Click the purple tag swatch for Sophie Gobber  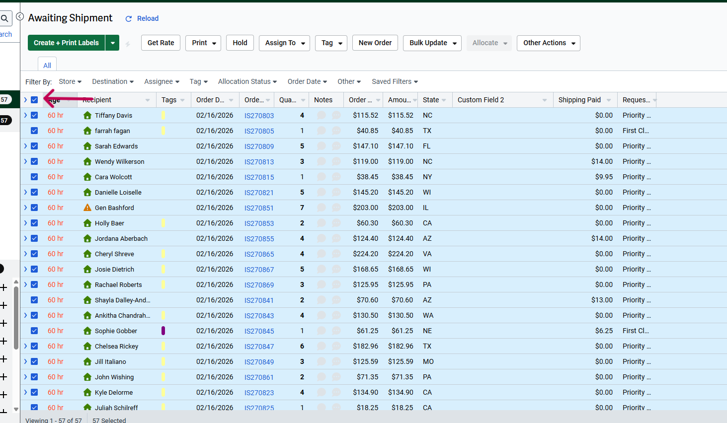(163, 331)
